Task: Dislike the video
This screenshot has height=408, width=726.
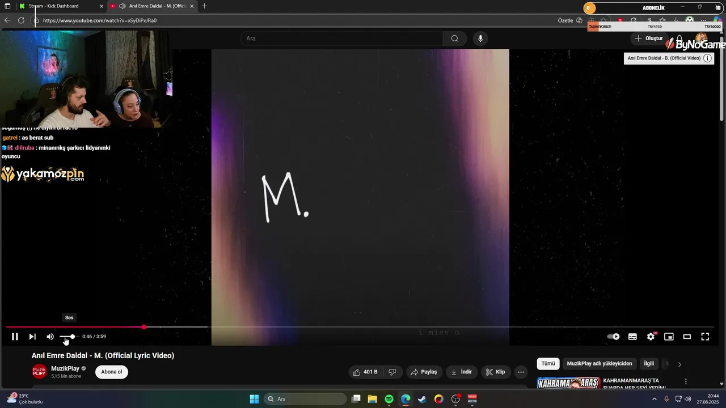Action: click(x=392, y=372)
